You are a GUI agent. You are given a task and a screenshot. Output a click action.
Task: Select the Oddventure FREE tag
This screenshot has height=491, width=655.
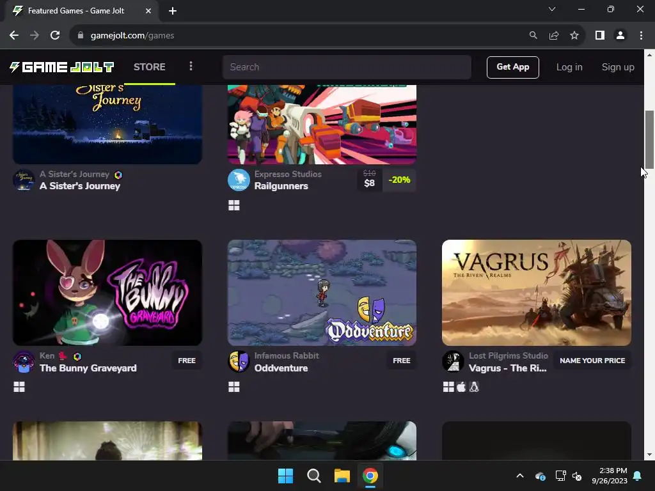click(402, 361)
